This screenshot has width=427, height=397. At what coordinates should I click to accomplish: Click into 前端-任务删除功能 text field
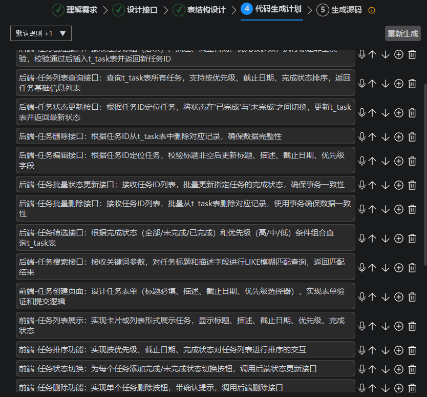(185, 387)
